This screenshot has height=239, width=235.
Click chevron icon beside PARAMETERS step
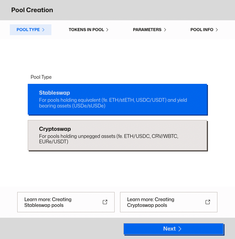(165, 30)
